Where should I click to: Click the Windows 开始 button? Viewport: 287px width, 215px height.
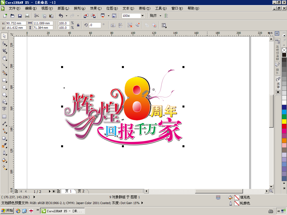pos(7,211)
